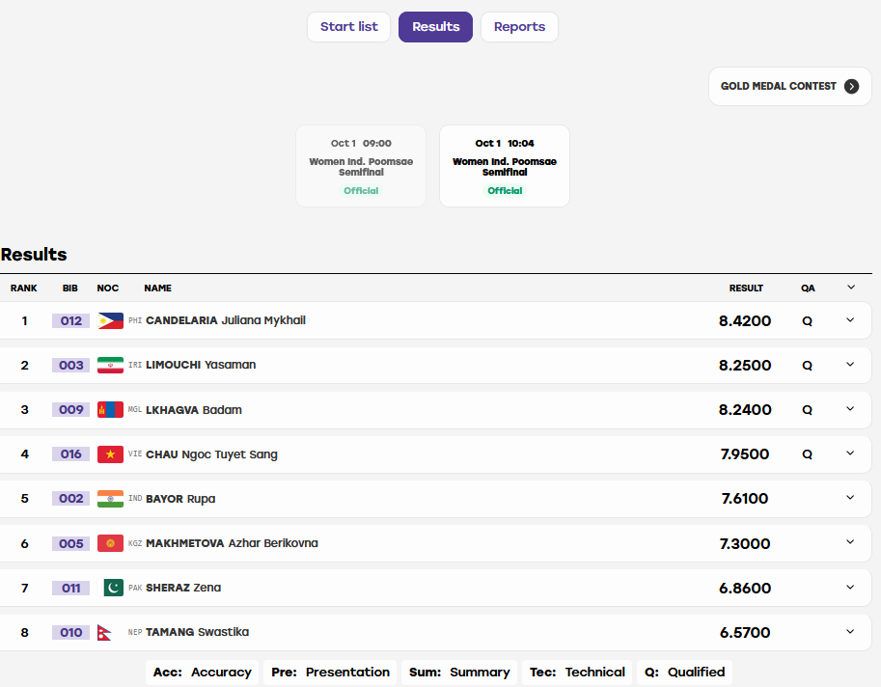881x687 pixels.
Task: Click the Nepal flag icon
Action: pos(104,633)
